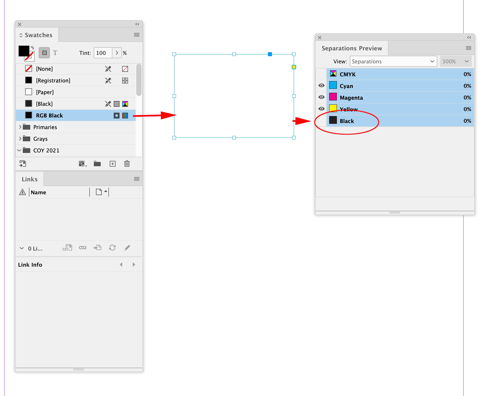502x396 pixels.
Task: Open the Swatches panel menu icon
Action: click(x=136, y=35)
